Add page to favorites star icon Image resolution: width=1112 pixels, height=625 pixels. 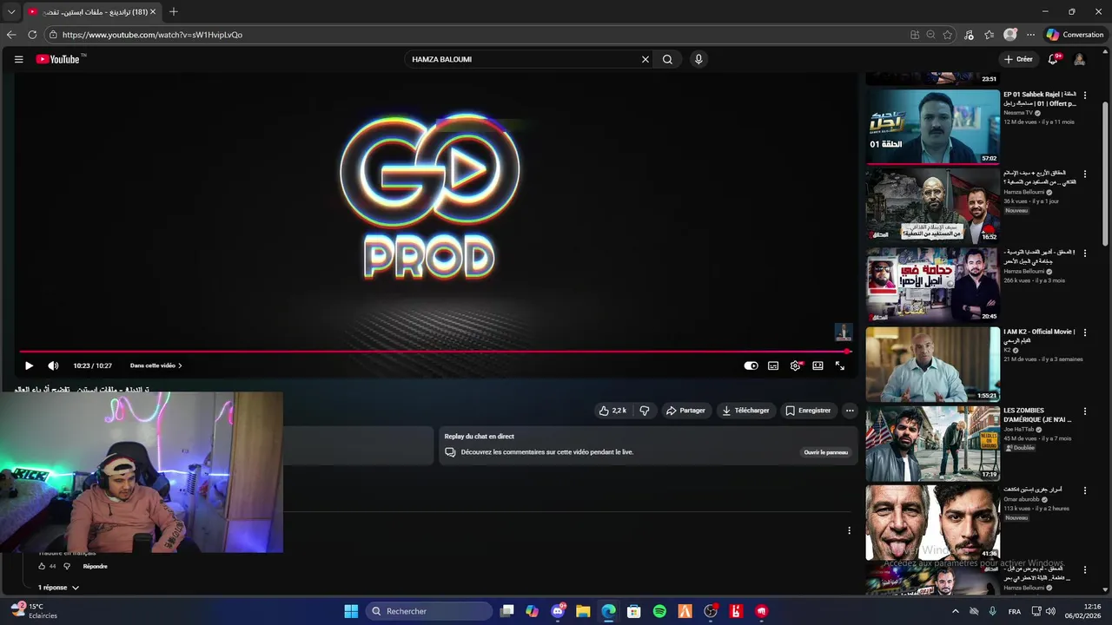coord(948,35)
